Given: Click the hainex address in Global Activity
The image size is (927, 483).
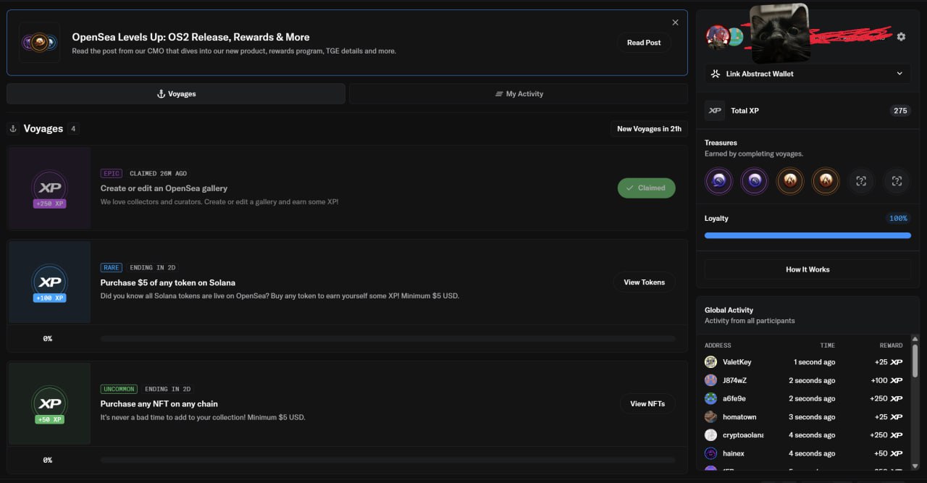Looking at the screenshot, I should (734, 453).
